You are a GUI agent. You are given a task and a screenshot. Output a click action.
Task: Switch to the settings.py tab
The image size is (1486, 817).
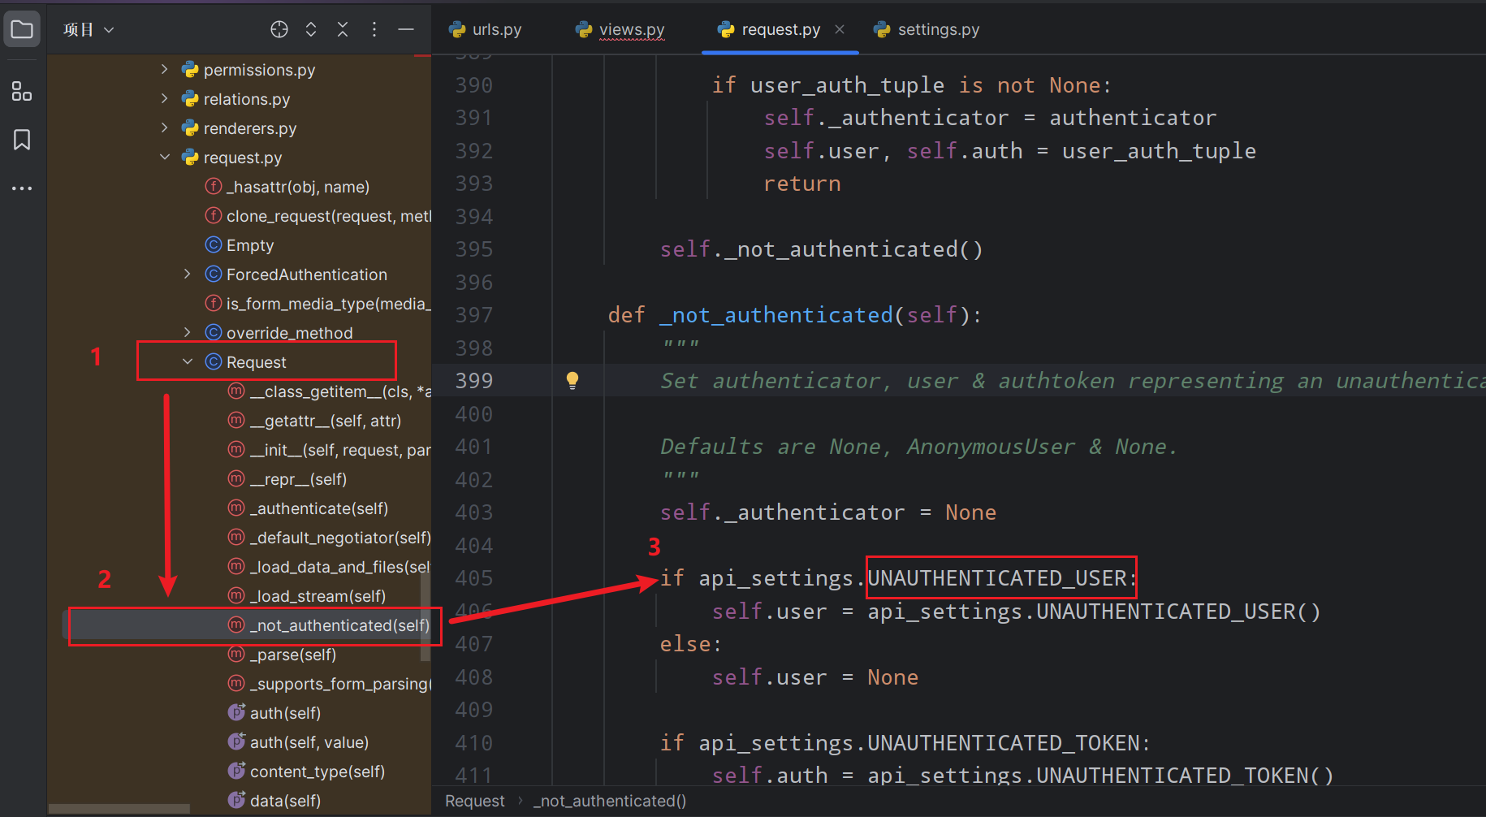[927, 30]
